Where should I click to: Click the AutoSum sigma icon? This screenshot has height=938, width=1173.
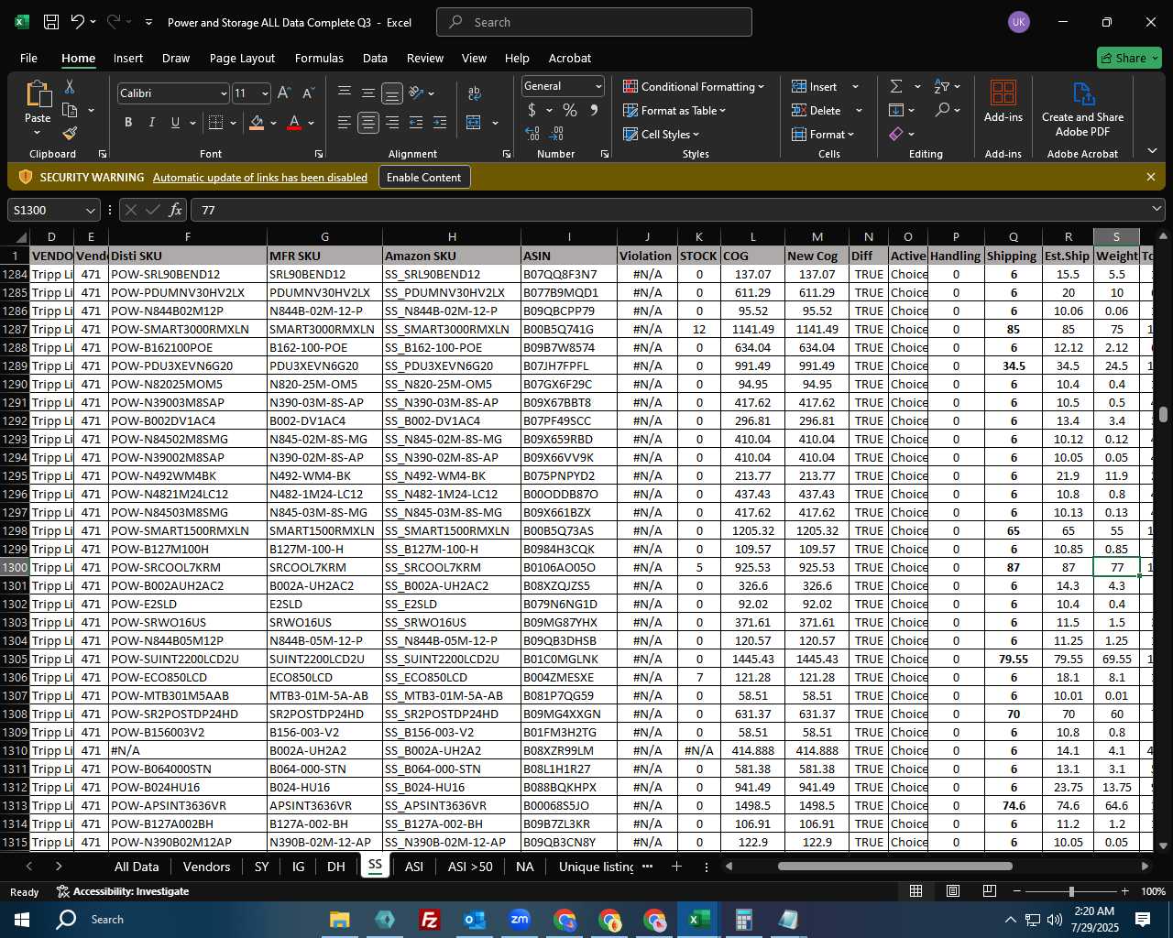tap(896, 86)
